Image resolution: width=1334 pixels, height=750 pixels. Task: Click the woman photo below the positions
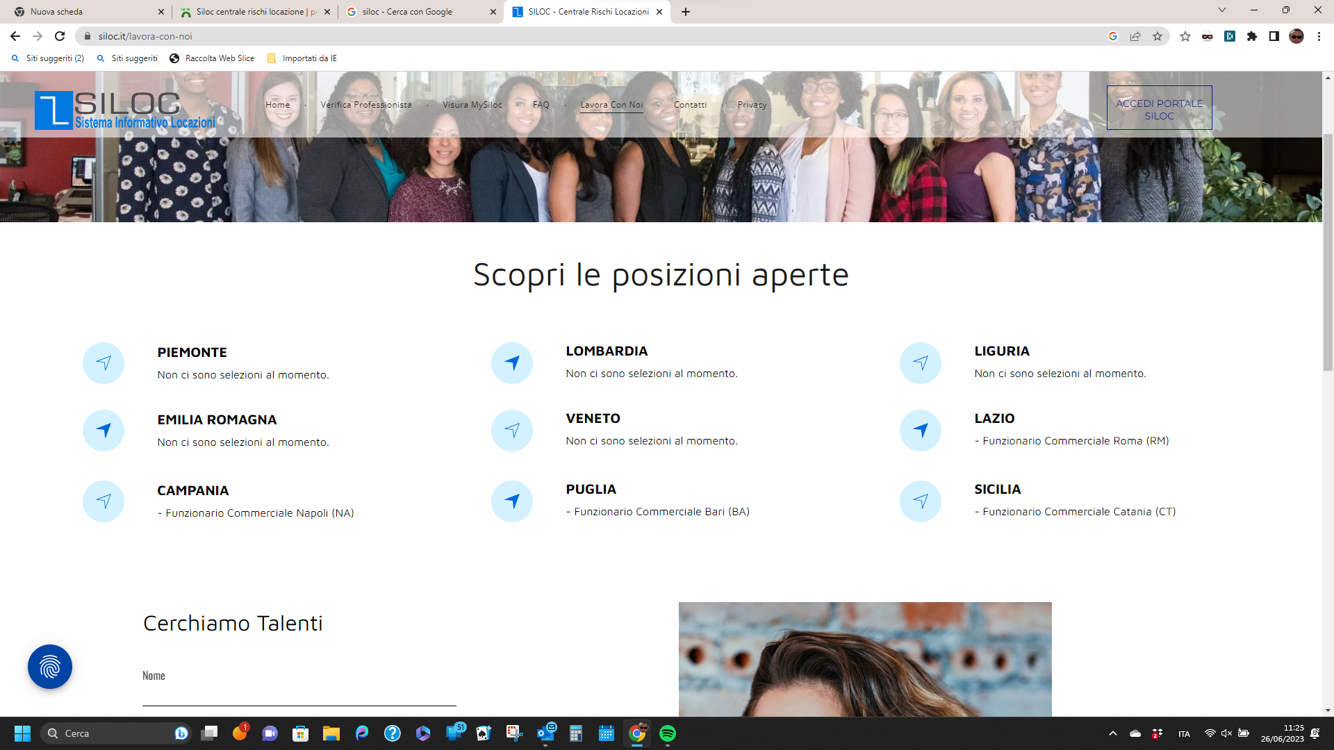click(865, 659)
